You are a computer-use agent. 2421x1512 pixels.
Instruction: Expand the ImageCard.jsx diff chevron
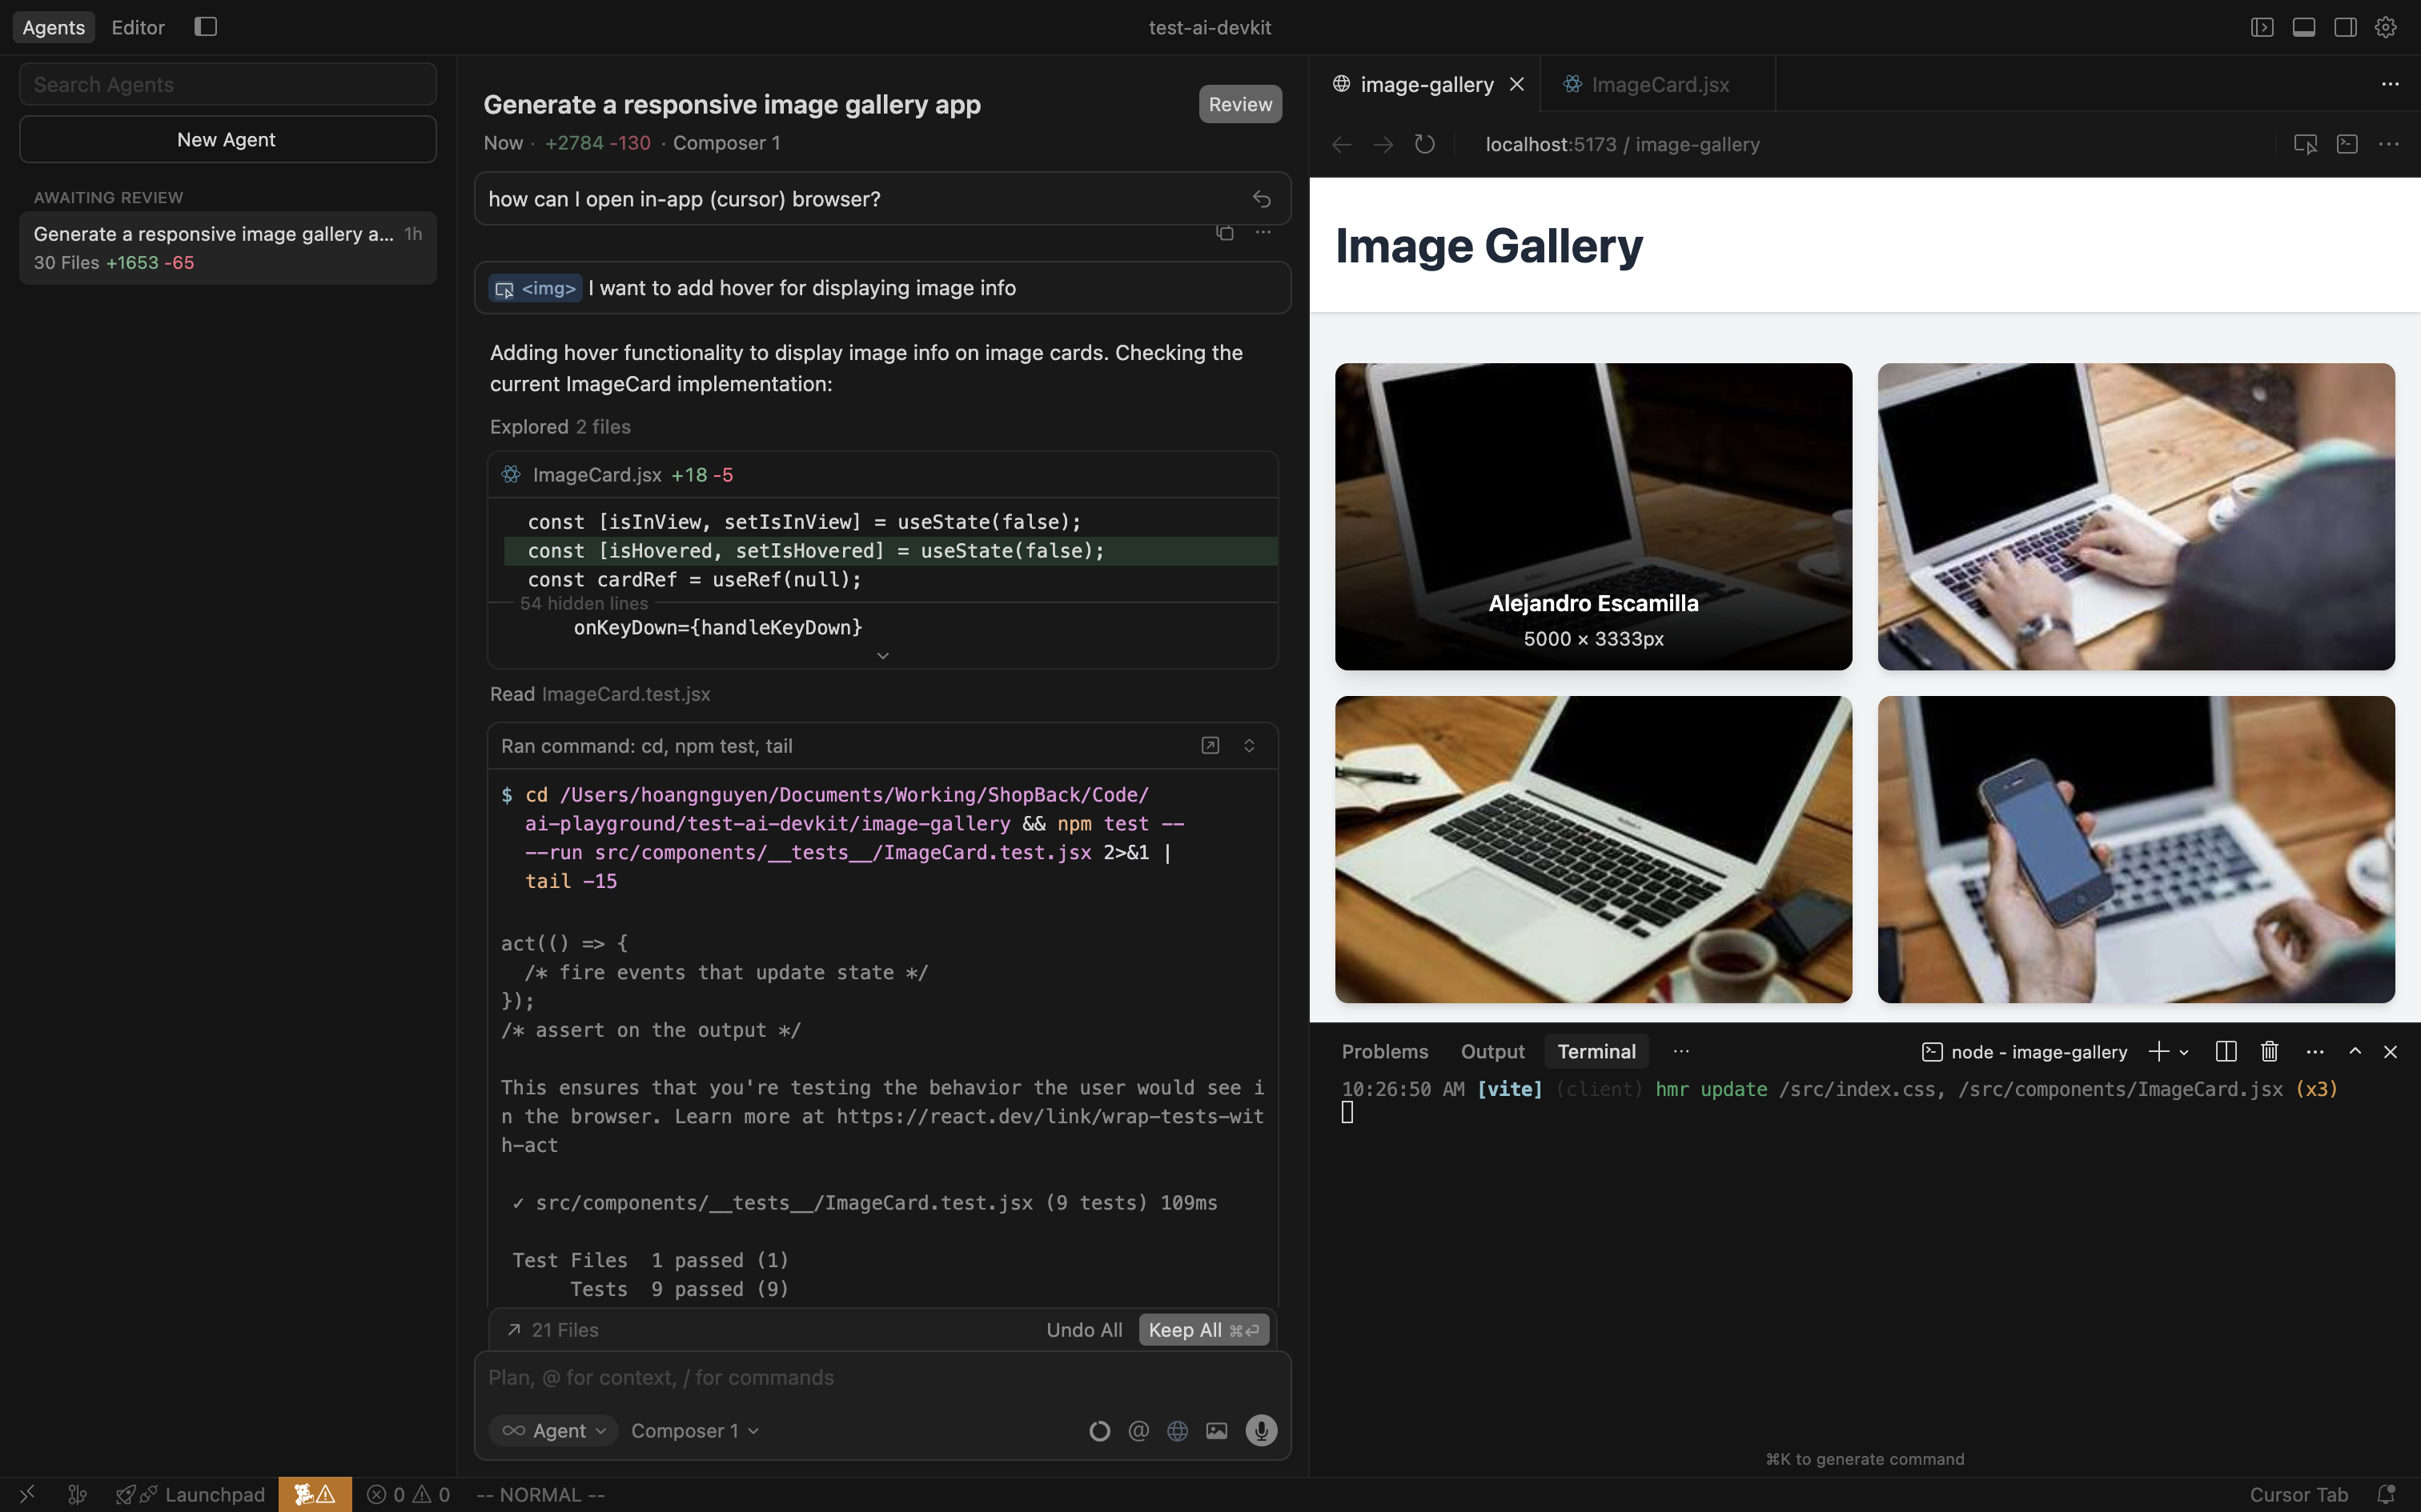[x=882, y=656]
